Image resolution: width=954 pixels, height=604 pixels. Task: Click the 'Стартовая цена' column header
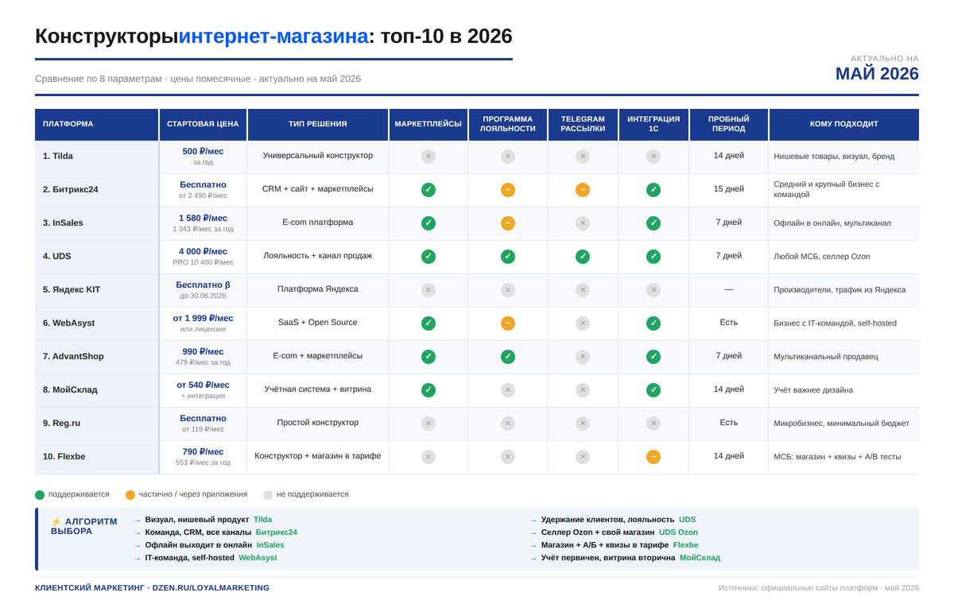pyautogui.click(x=203, y=125)
